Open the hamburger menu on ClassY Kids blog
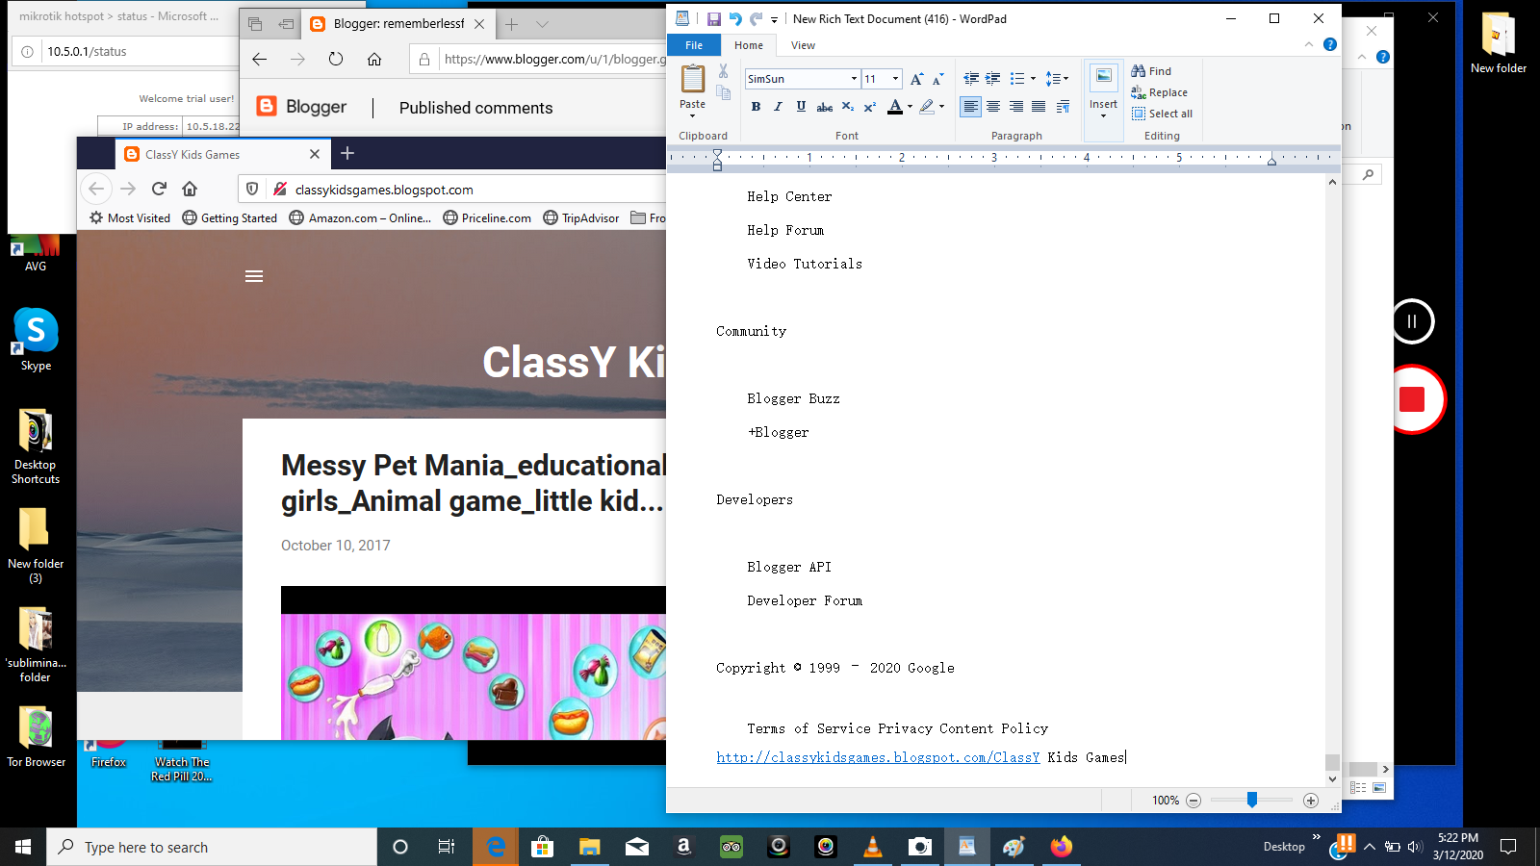The image size is (1540, 866). click(x=254, y=276)
